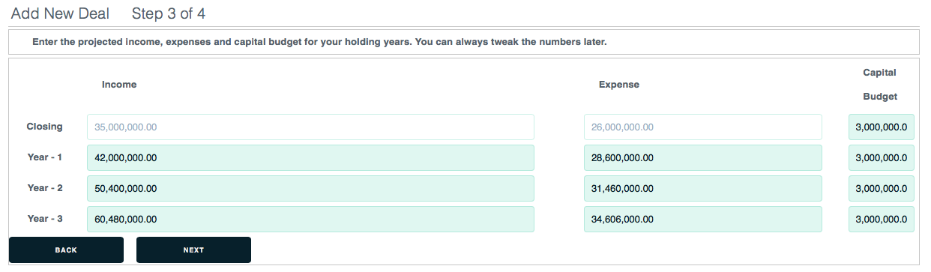The width and height of the screenshot is (931, 272).
Task: Click the Capital Budget column header
Action: pos(880,85)
